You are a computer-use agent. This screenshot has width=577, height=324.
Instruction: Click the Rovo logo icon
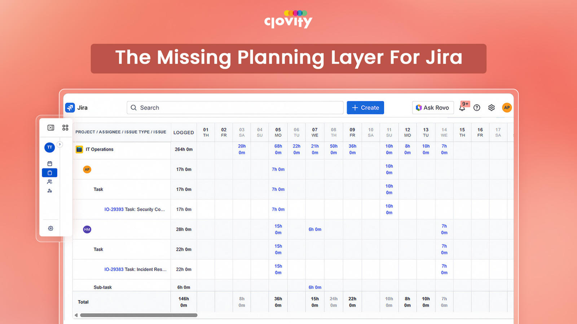coord(419,108)
